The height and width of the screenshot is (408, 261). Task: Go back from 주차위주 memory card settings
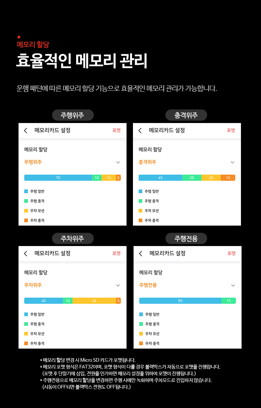[x=25, y=254]
